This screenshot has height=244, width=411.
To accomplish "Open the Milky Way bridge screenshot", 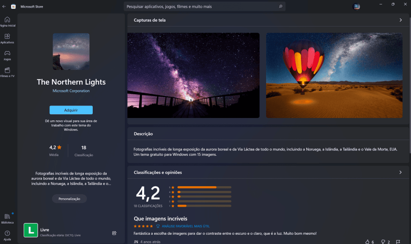I will point(193,75).
